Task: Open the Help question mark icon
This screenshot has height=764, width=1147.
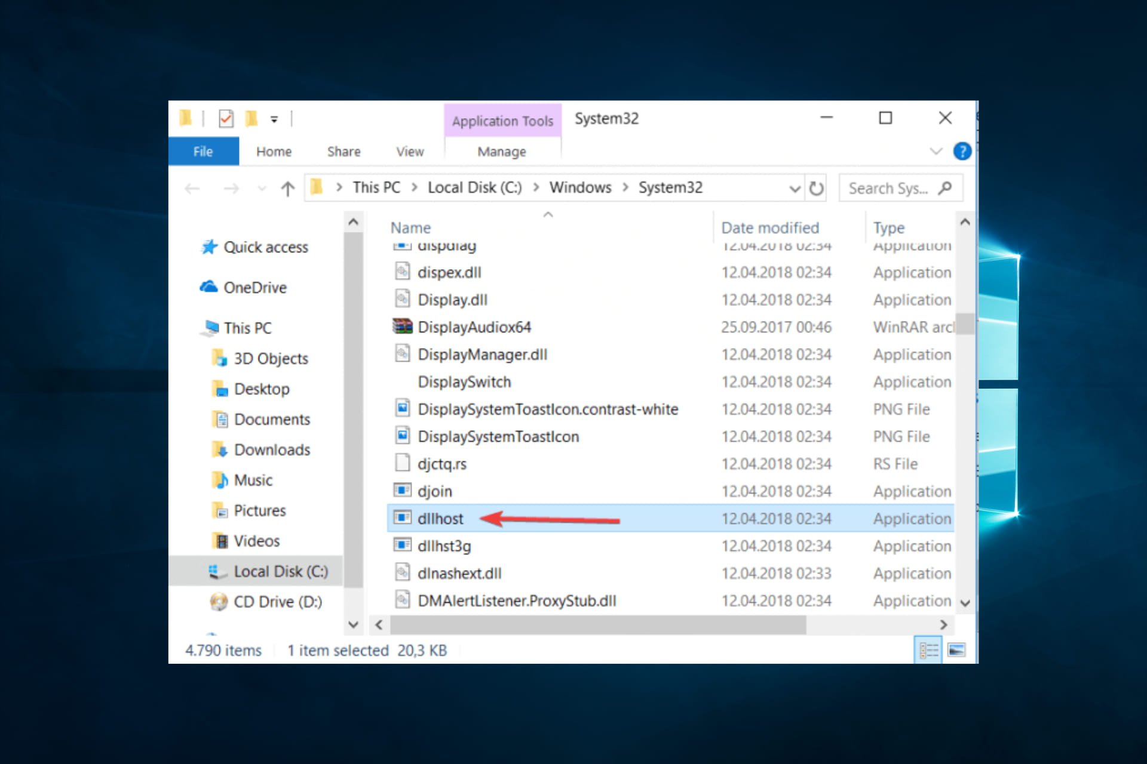Action: pyautogui.click(x=962, y=152)
